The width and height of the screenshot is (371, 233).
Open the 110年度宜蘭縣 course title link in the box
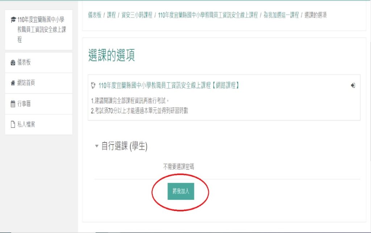(169, 85)
